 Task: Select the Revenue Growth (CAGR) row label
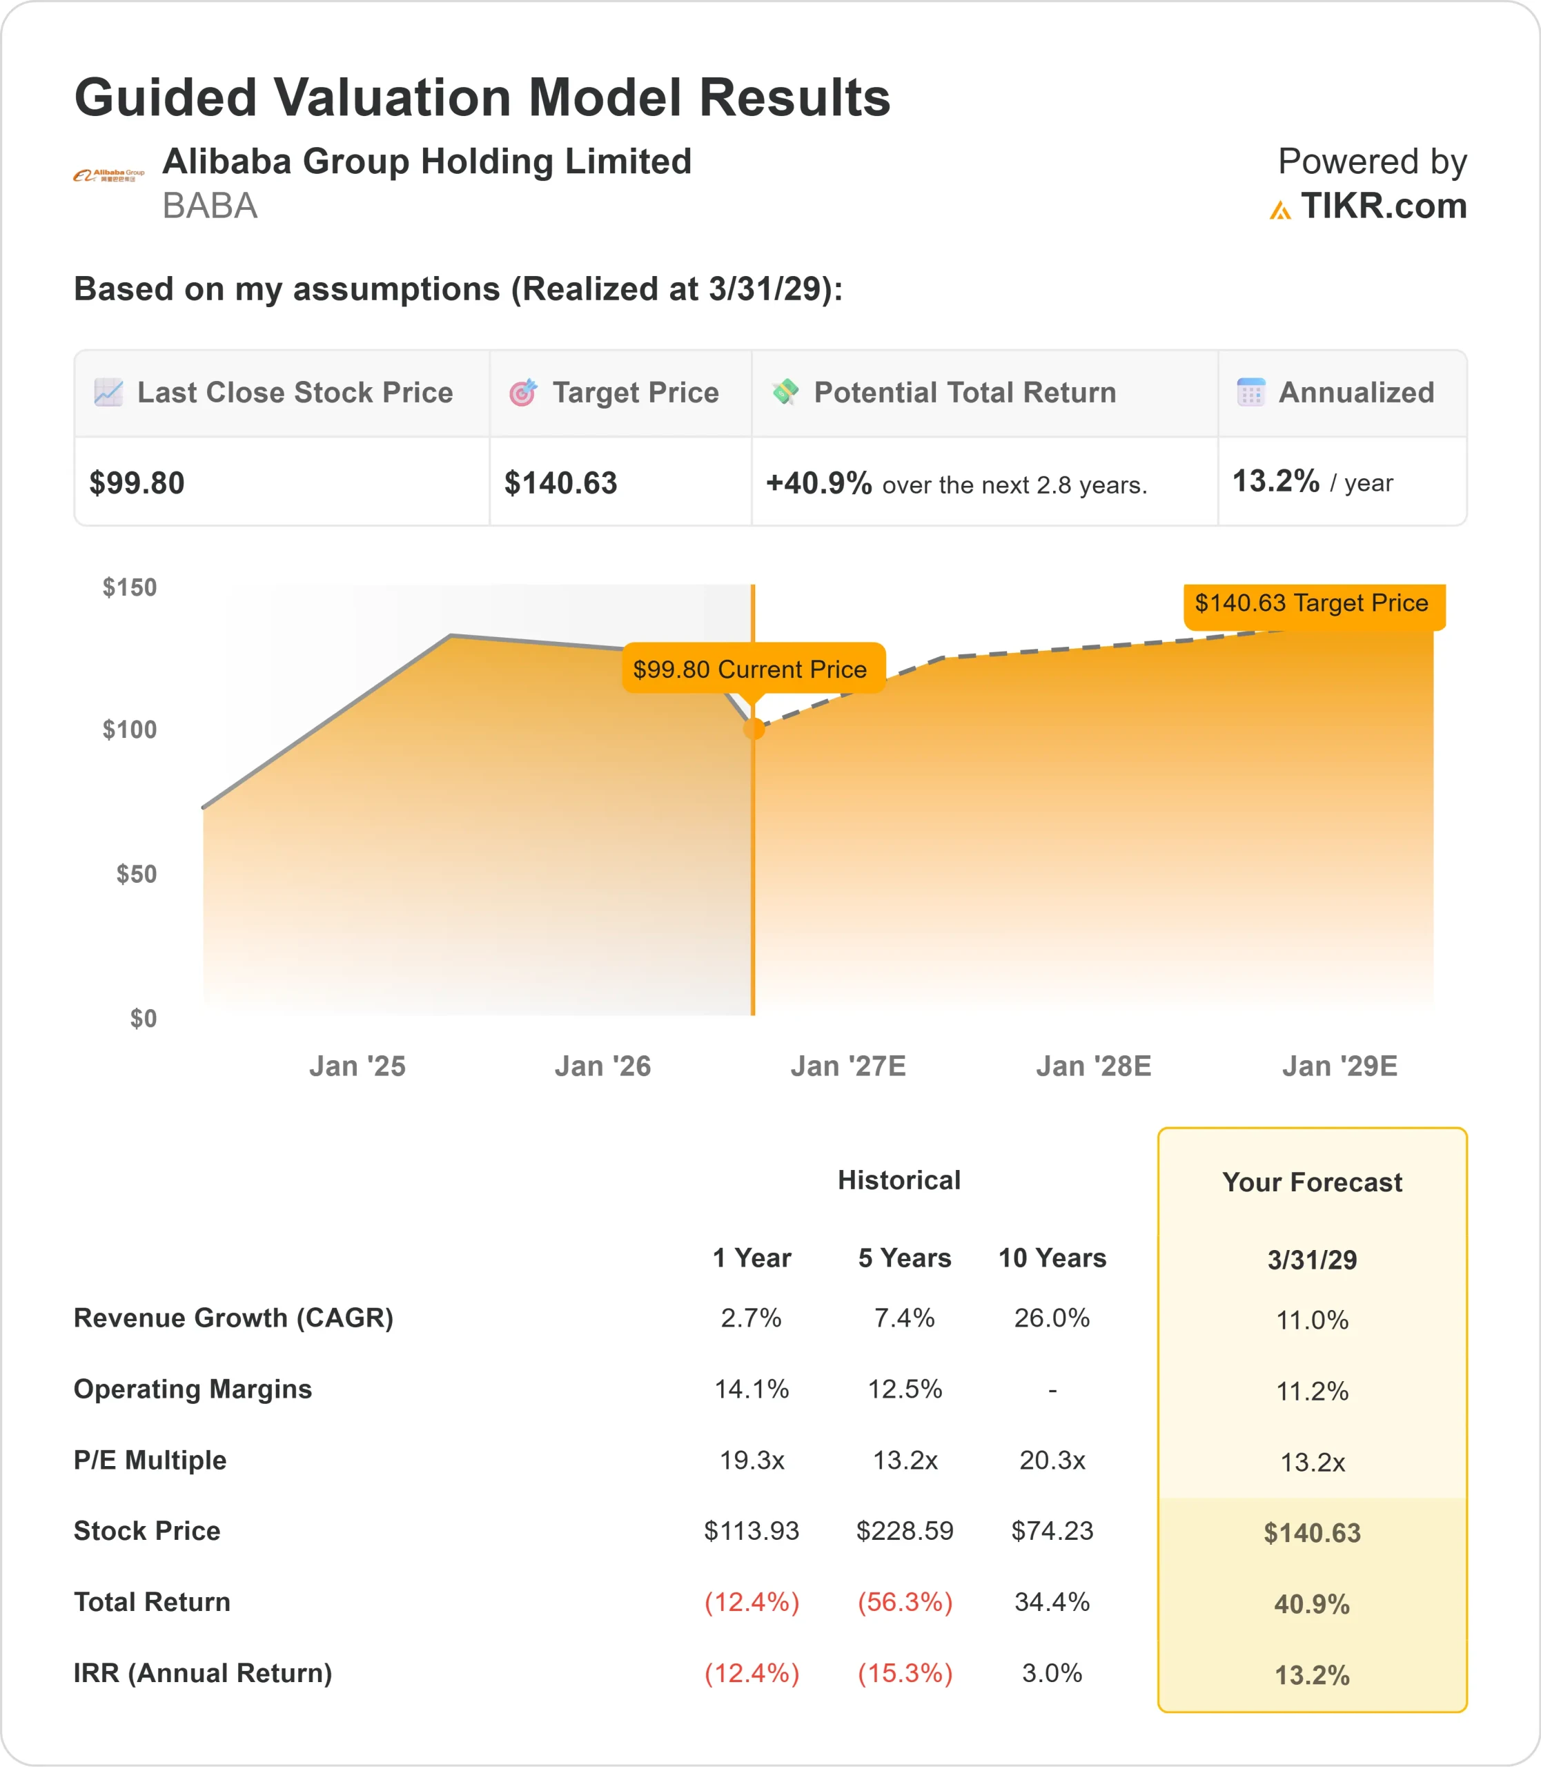click(x=234, y=1318)
